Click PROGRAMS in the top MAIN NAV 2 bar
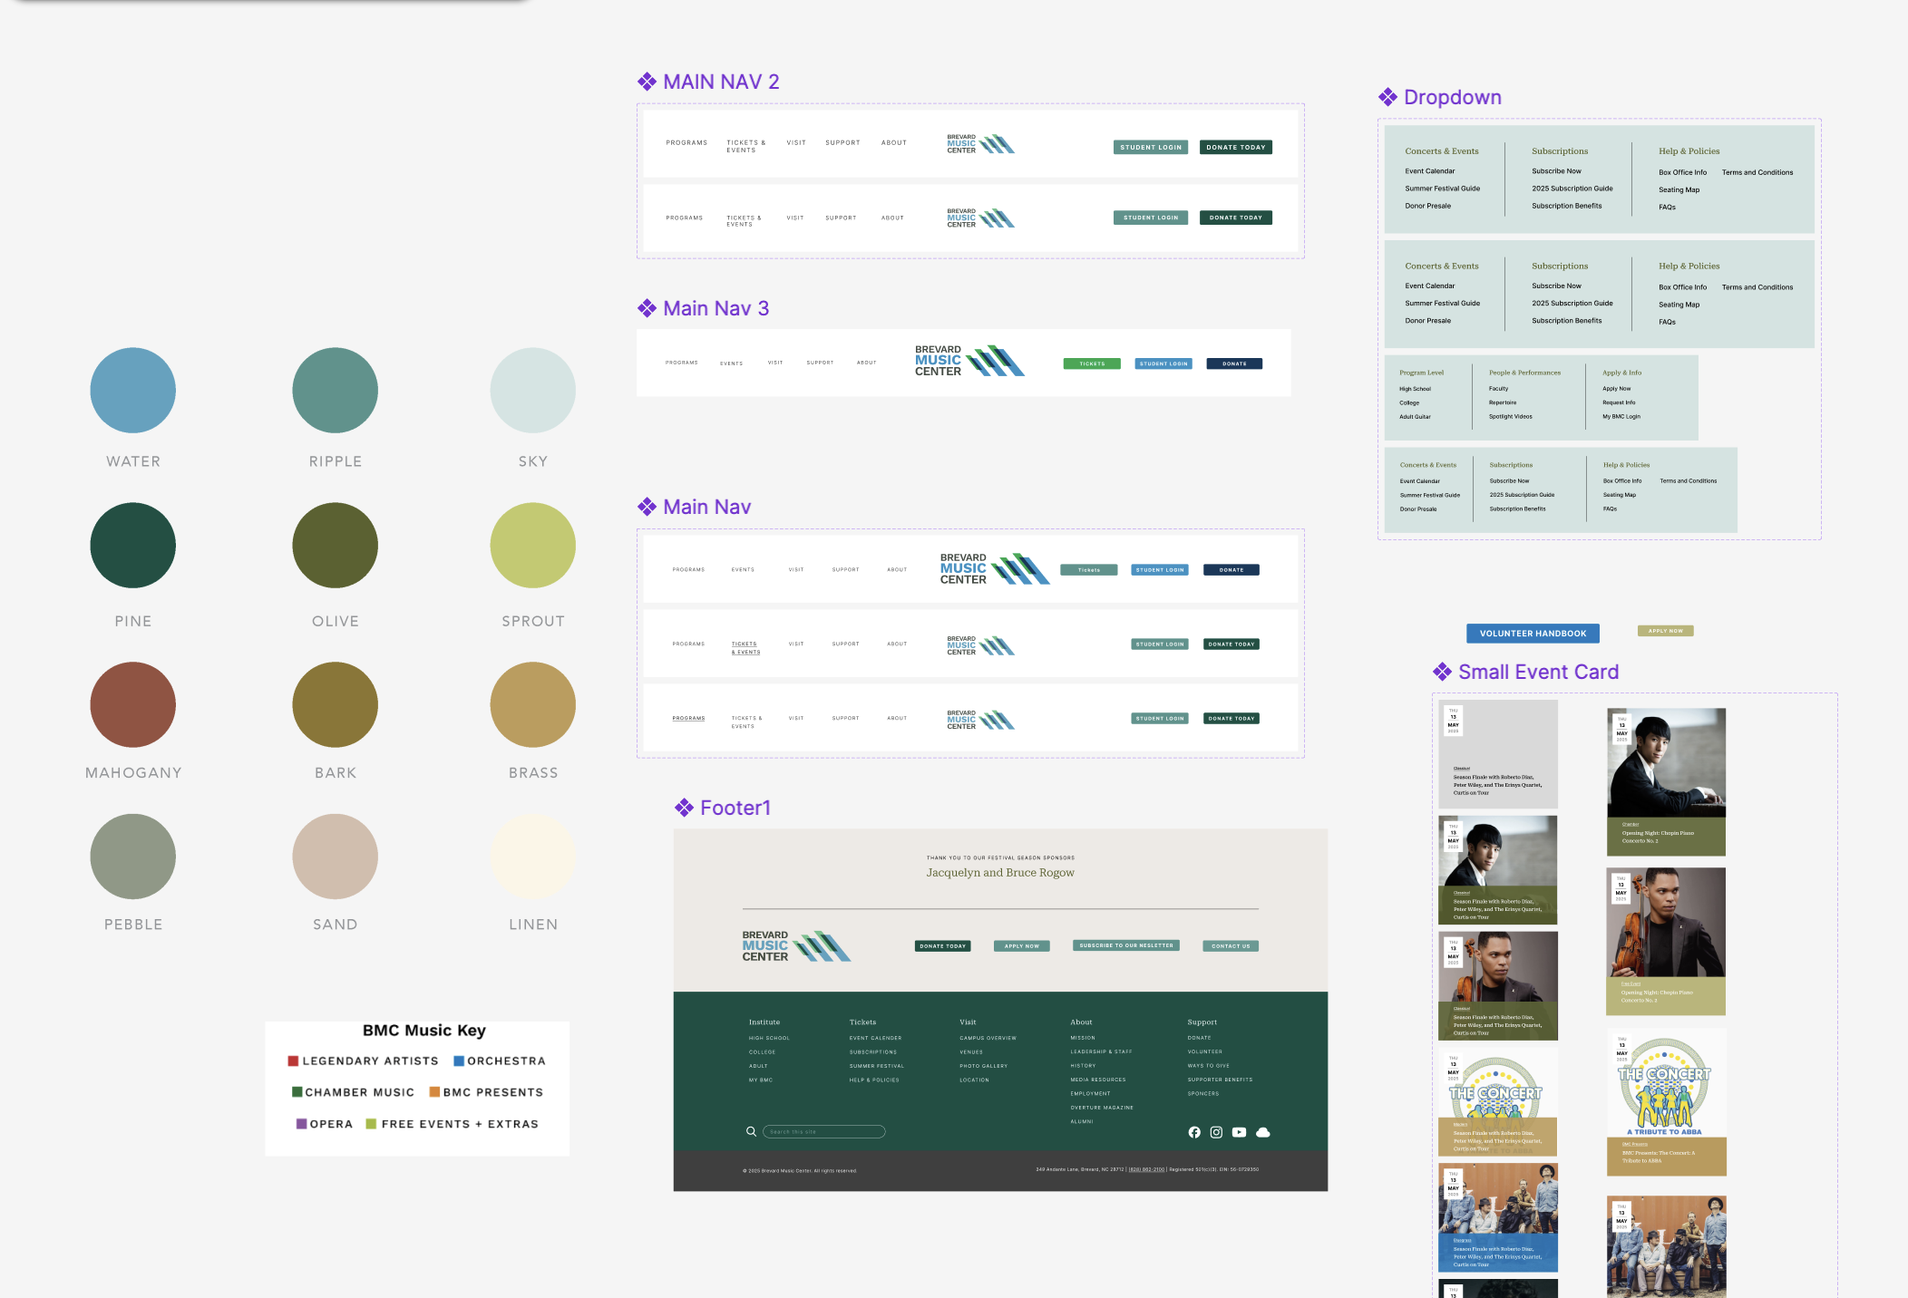This screenshot has width=1908, height=1298. coord(686,143)
